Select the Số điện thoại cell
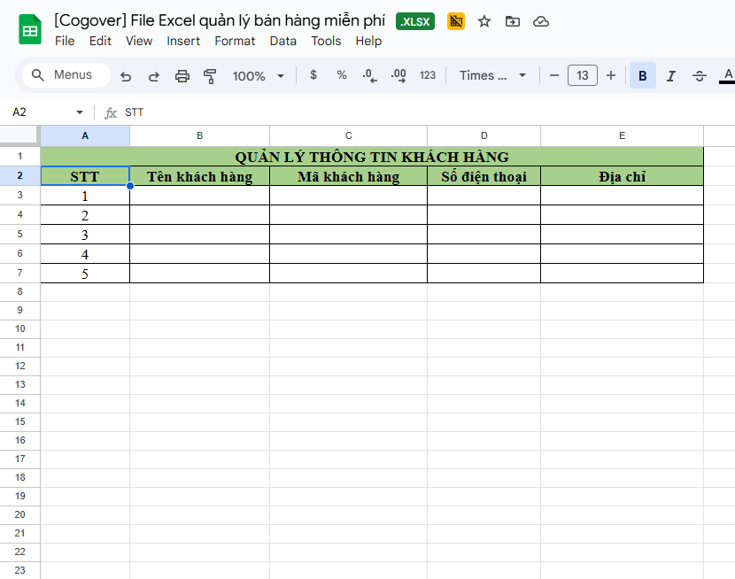This screenshot has width=735, height=579. (484, 176)
